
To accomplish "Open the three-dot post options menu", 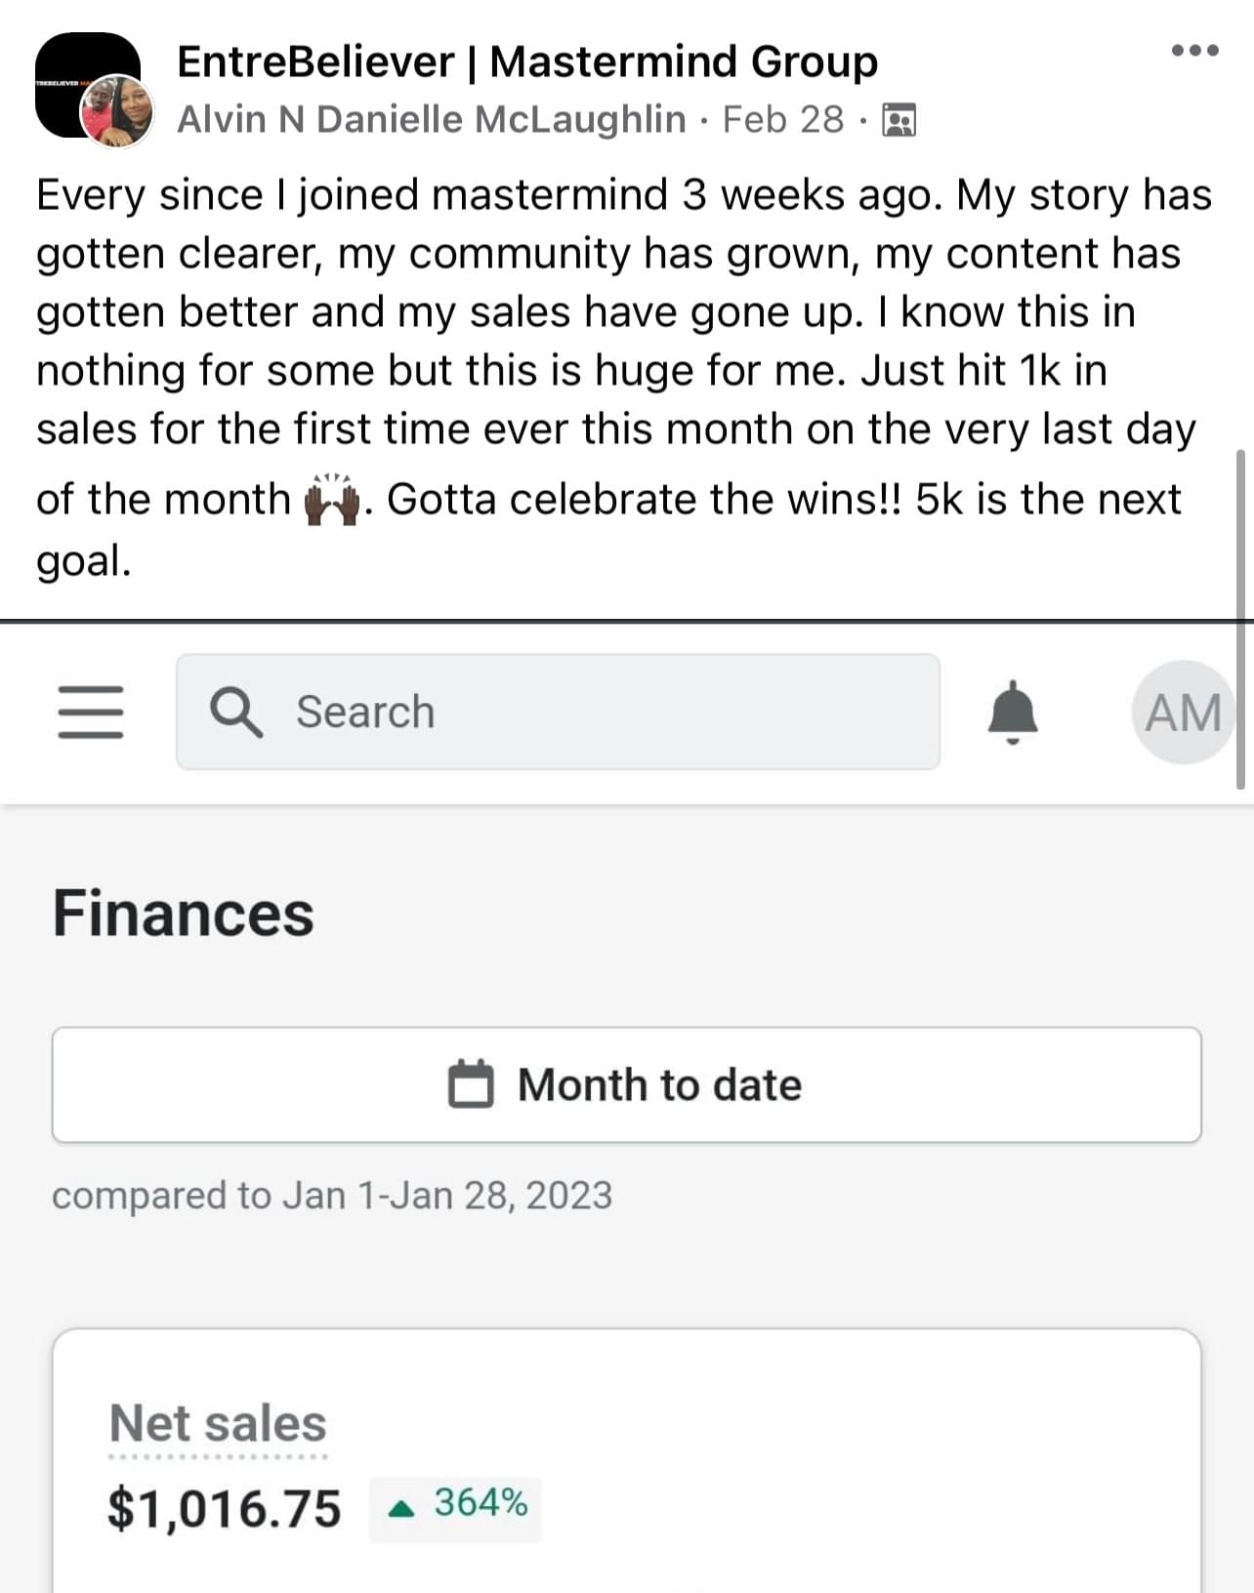I will [x=1194, y=51].
